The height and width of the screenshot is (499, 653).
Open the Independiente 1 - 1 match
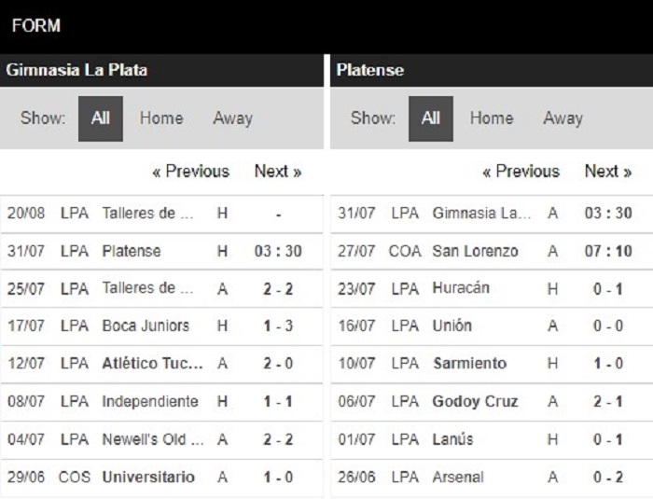(161, 402)
